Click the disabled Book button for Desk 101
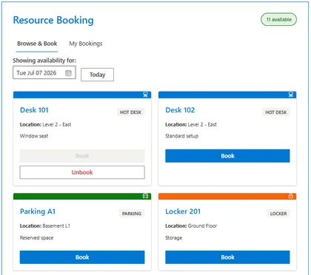The height and width of the screenshot is (275, 311). 82,156
